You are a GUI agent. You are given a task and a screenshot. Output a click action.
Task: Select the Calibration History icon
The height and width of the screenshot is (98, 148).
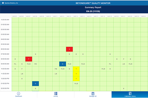[x=130, y=93]
